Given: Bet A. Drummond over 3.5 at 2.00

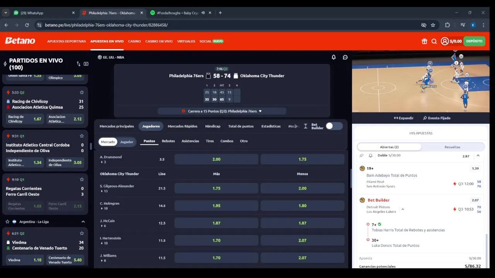Looking at the screenshot, I should point(216,159).
